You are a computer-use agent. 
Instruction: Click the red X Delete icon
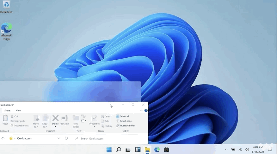click(55, 118)
